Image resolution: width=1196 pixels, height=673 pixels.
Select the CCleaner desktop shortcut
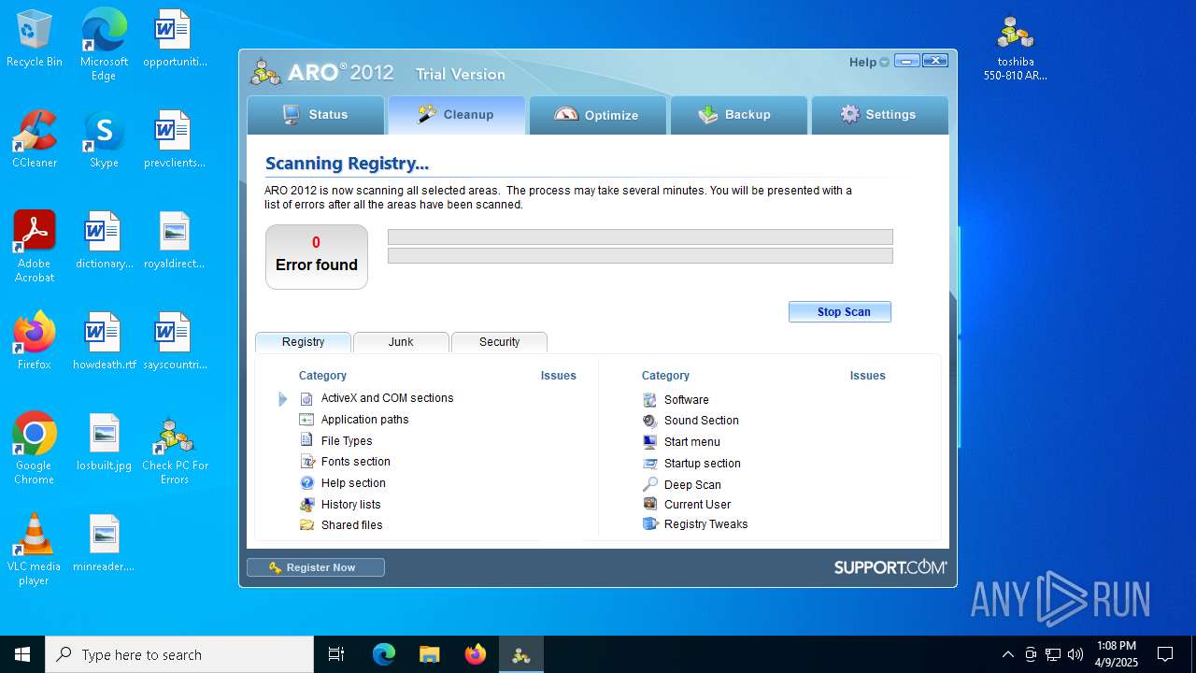tap(35, 139)
